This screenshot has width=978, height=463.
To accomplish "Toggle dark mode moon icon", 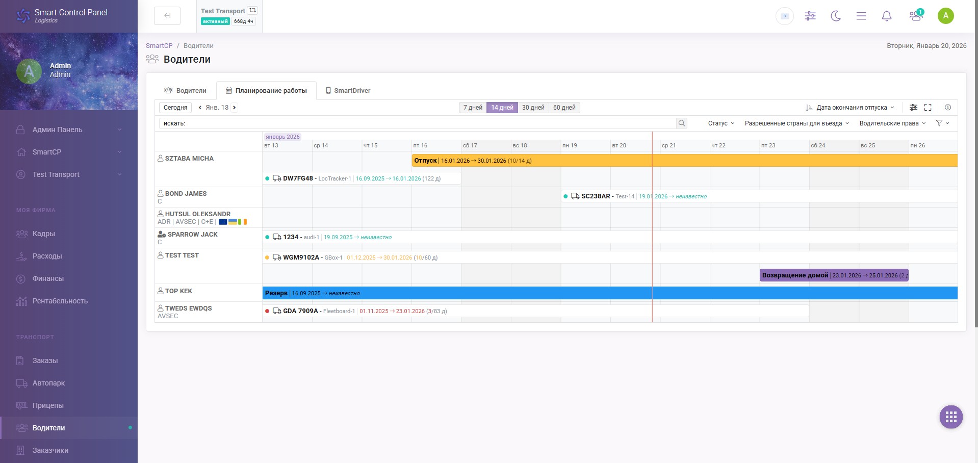I will click(x=836, y=16).
